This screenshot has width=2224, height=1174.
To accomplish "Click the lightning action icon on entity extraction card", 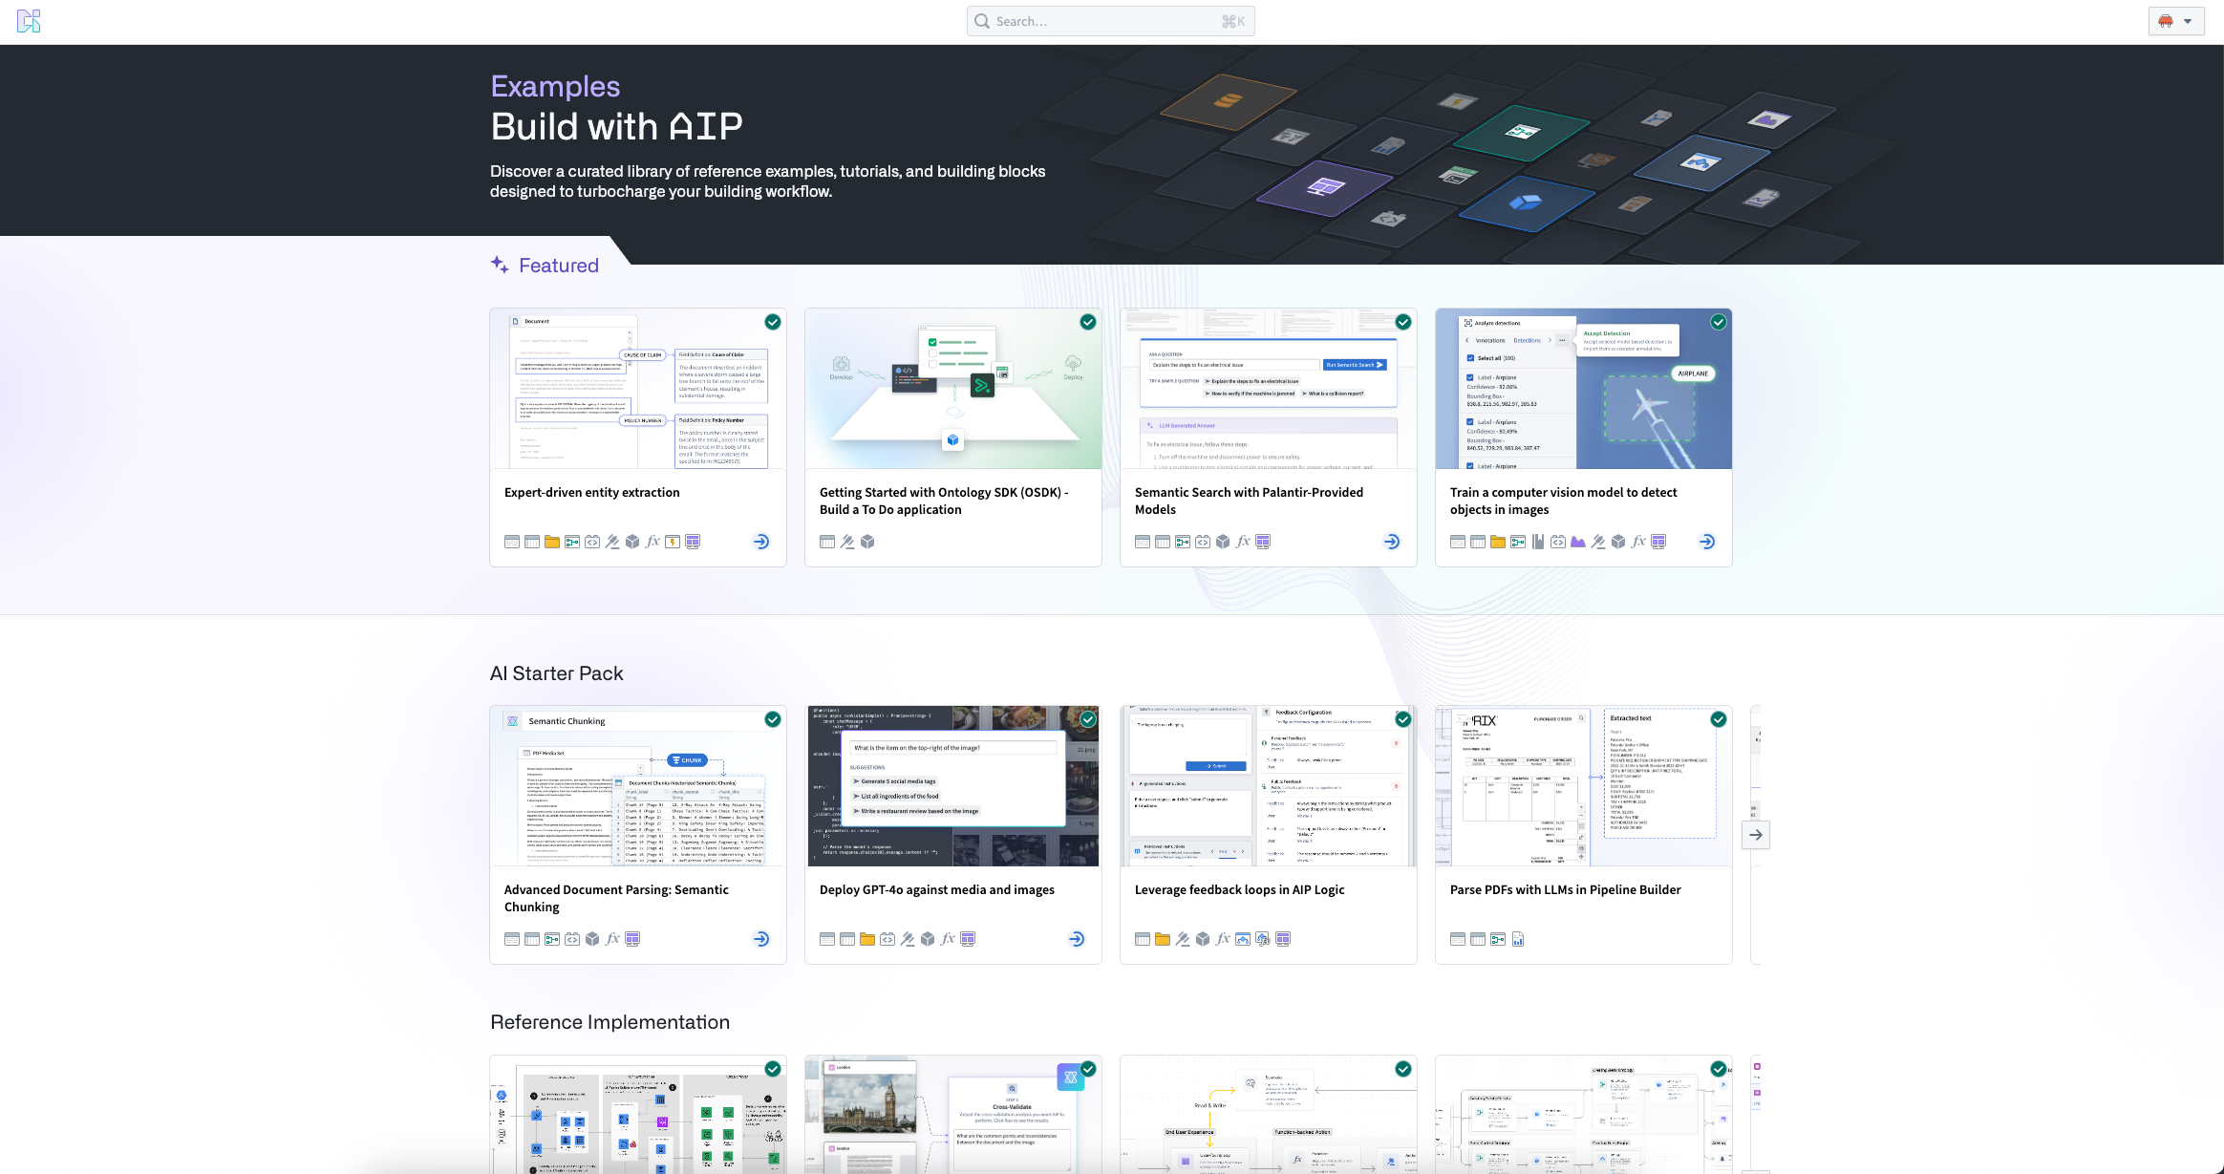I will 673,542.
